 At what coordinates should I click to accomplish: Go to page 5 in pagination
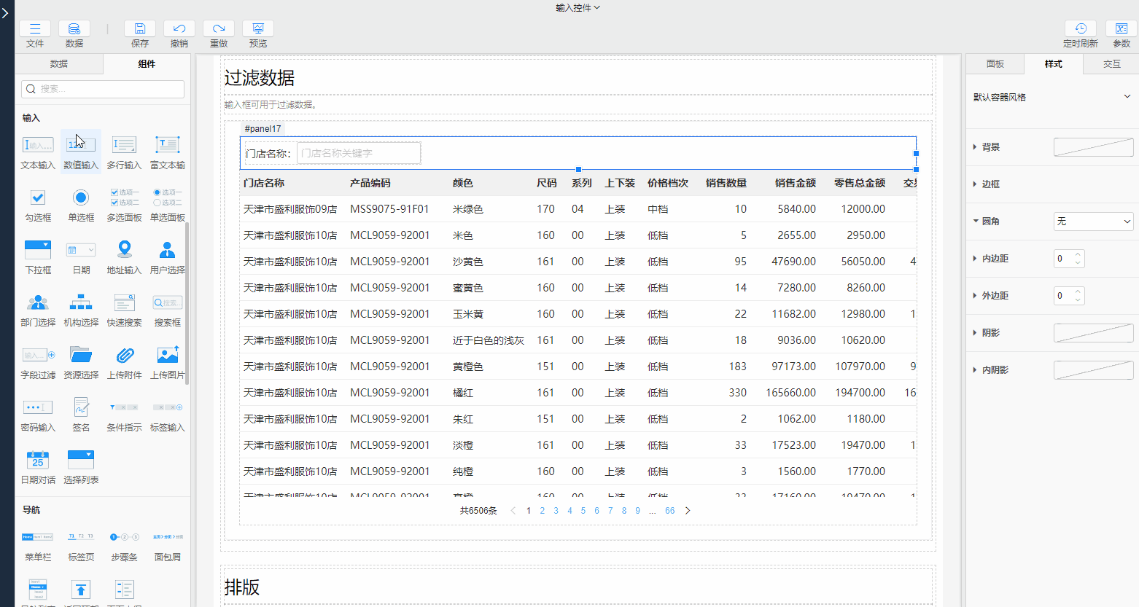[583, 511]
